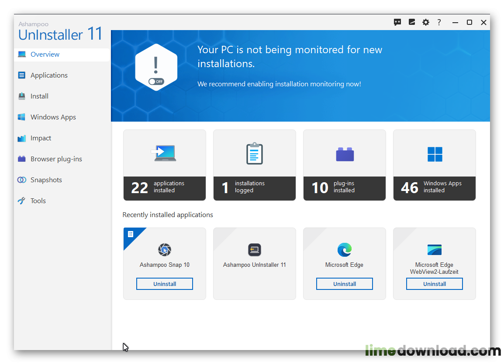Open the Tools section

[x=38, y=201]
